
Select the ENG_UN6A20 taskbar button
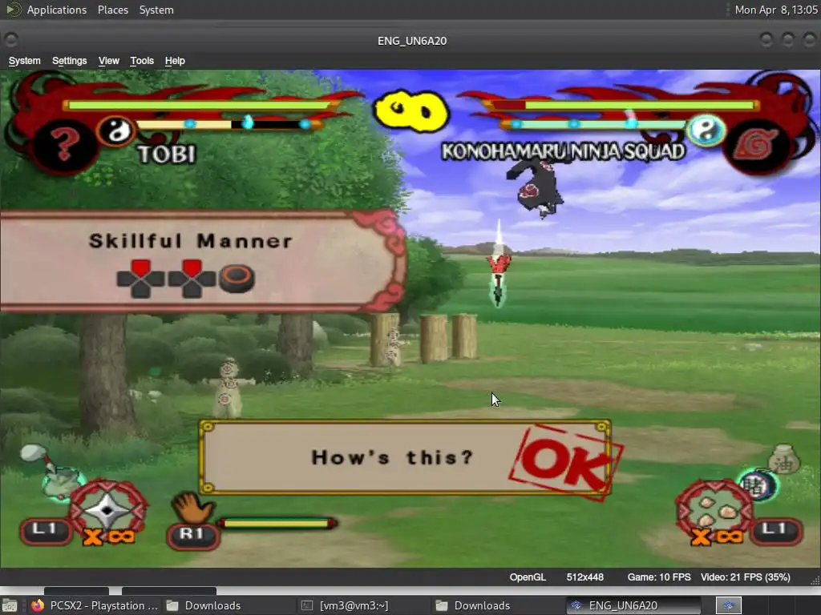633,605
